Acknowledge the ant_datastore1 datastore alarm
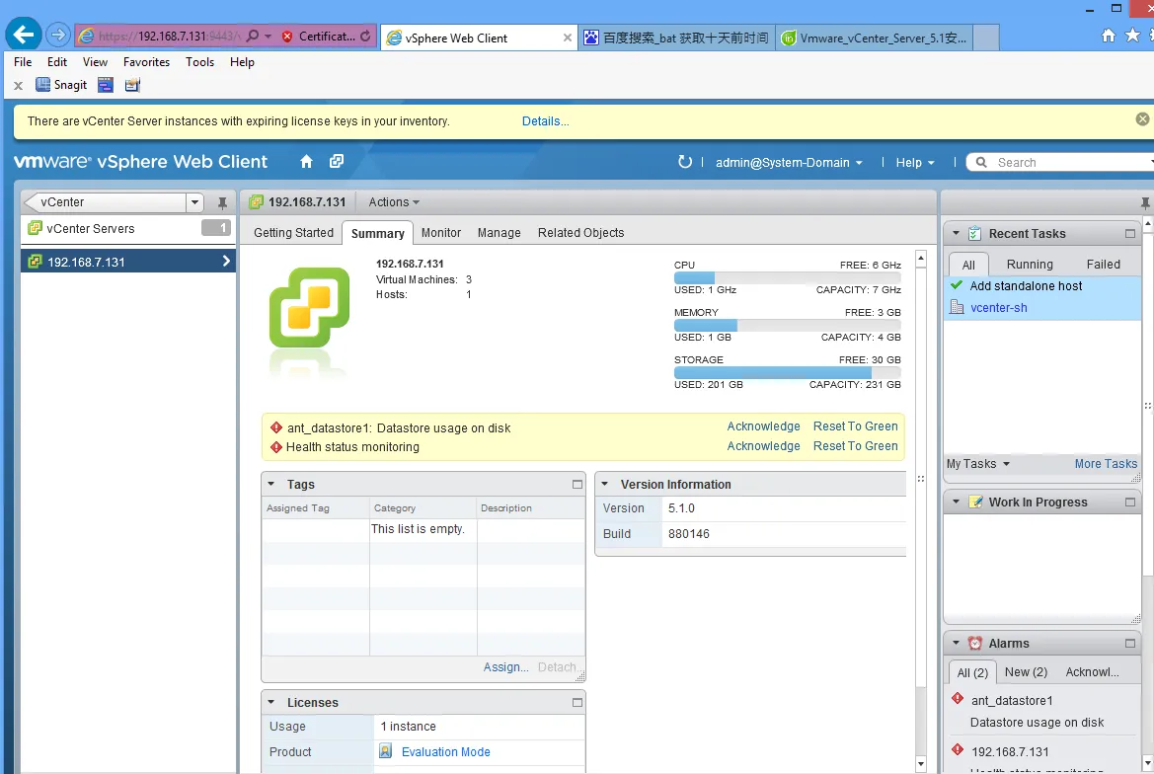The image size is (1154, 774). pos(763,426)
